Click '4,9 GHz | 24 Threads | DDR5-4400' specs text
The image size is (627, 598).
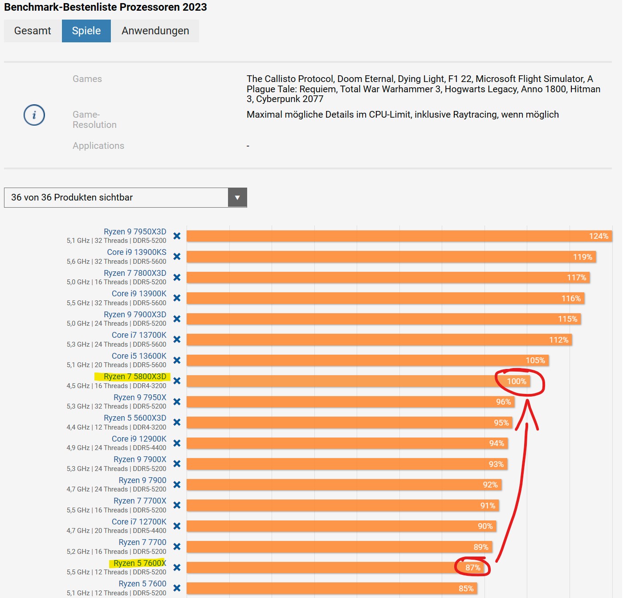pos(117,448)
